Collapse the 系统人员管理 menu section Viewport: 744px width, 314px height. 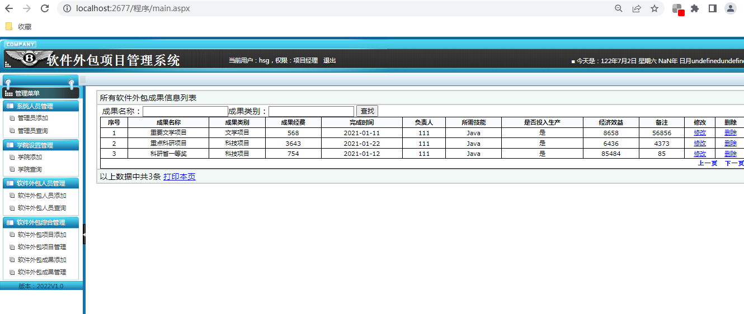point(40,106)
